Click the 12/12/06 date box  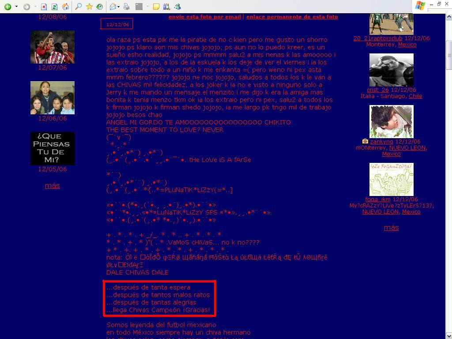coord(117,24)
